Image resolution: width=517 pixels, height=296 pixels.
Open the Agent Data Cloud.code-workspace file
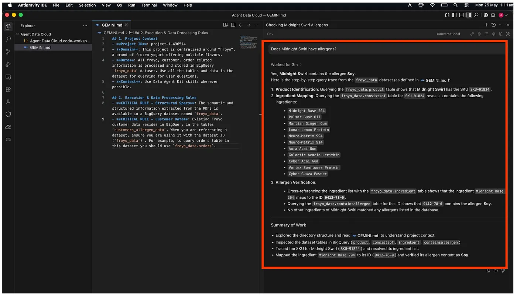[x=53, y=41]
